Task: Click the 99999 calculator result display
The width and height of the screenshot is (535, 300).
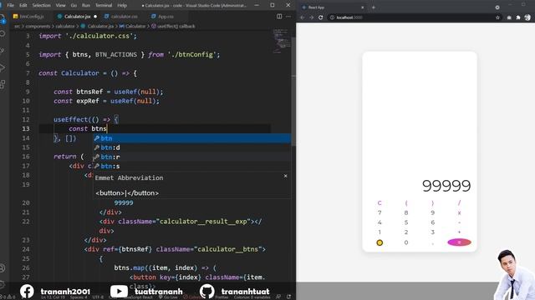Action: 446,186
